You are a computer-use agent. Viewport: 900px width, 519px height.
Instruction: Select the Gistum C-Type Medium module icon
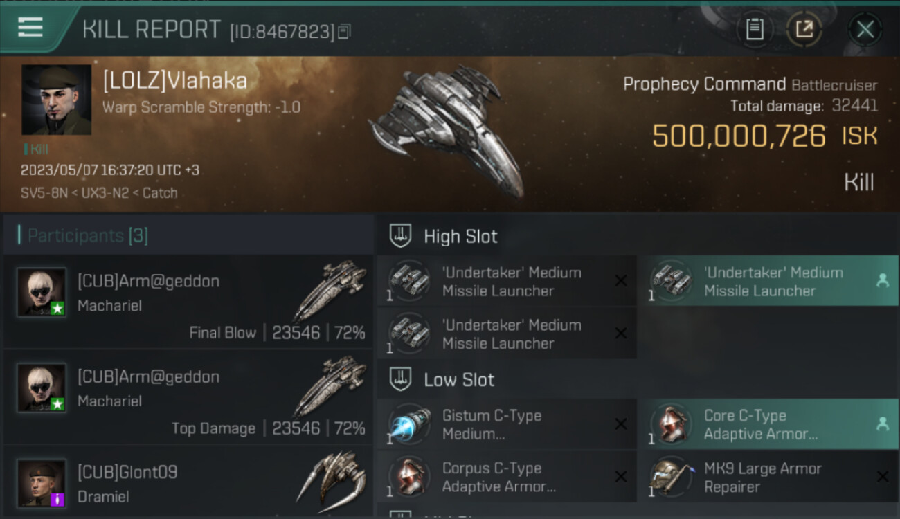(409, 425)
